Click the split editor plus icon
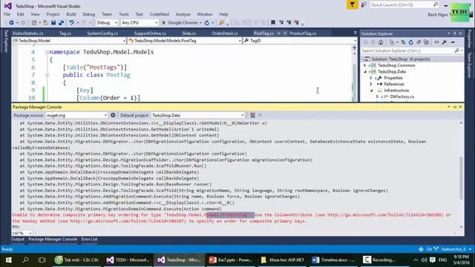Image resolution: width=475 pixels, height=267 pixels. [354, 47]
